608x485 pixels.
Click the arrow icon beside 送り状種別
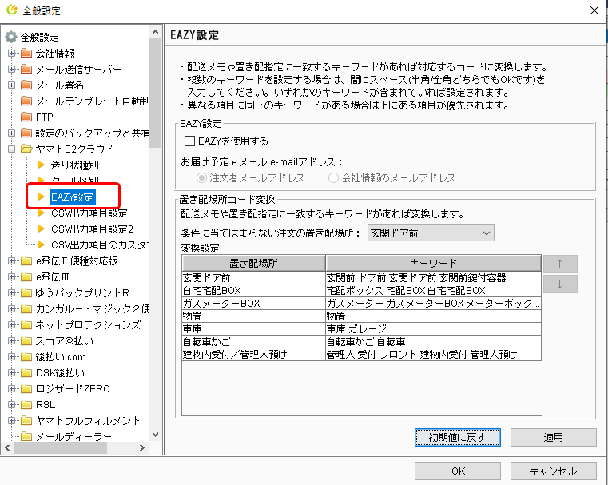tap(42, 165)
